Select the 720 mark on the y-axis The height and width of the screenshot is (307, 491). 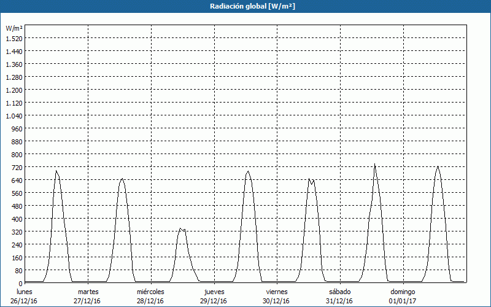tap(16, 168)
